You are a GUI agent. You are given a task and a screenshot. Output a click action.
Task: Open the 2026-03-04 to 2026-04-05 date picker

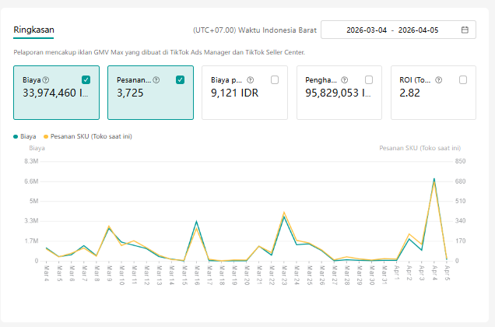398,30
